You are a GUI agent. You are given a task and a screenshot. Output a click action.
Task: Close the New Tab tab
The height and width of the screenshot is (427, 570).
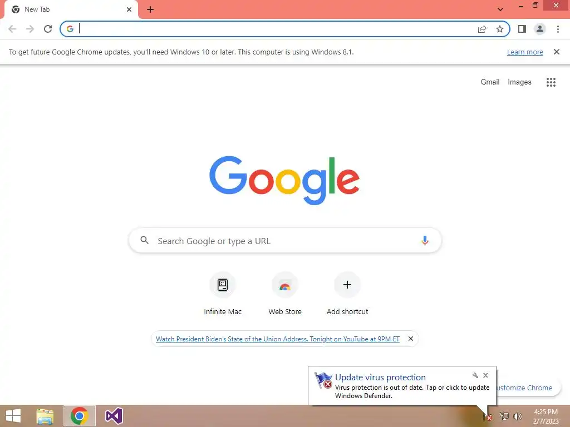129,9
